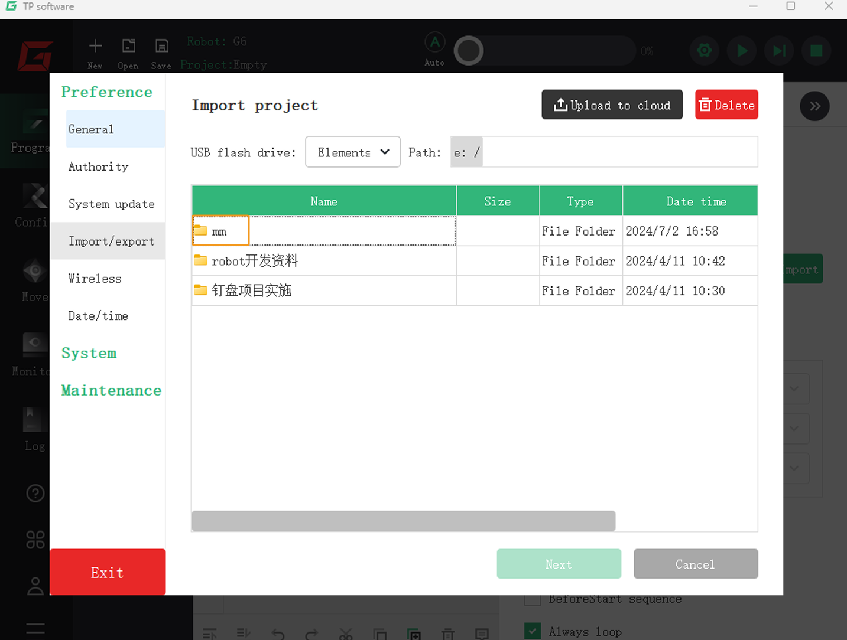Screen dimensions: 847x640
Task: Click the Save icon in the top toolbar
Action: tap(161, 46)
